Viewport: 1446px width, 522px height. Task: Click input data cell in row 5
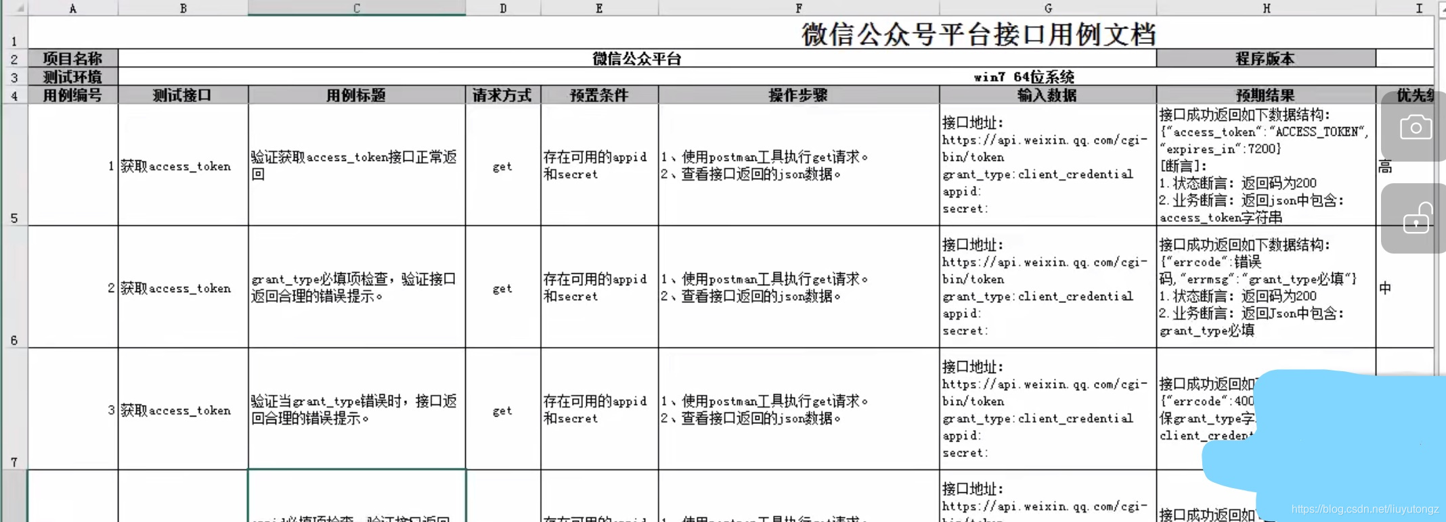[1048, 165]
